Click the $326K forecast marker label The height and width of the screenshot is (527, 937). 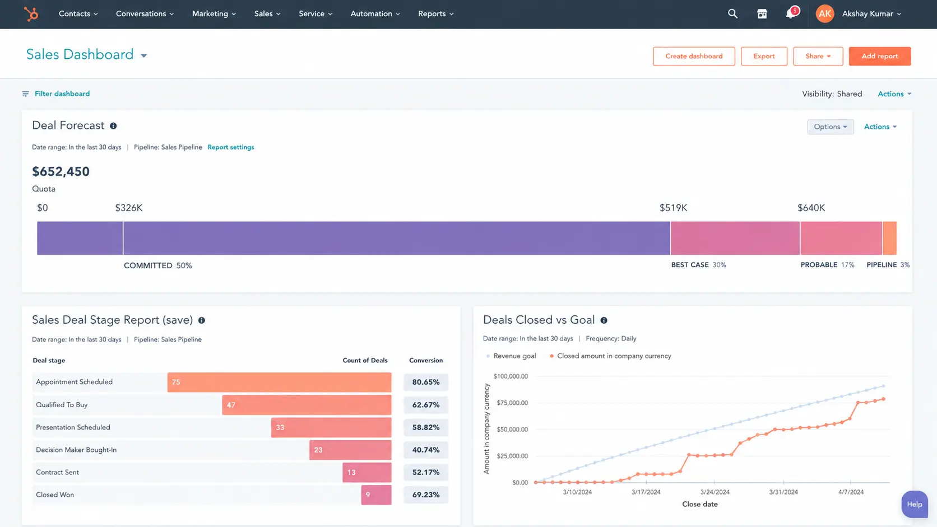[129, 208]
